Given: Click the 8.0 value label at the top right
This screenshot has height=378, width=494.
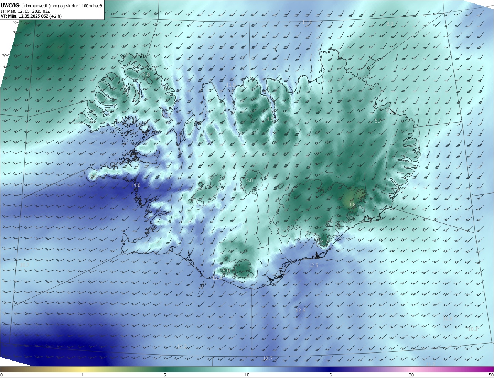Looking at the screenshot, I should tap(390, 24).
